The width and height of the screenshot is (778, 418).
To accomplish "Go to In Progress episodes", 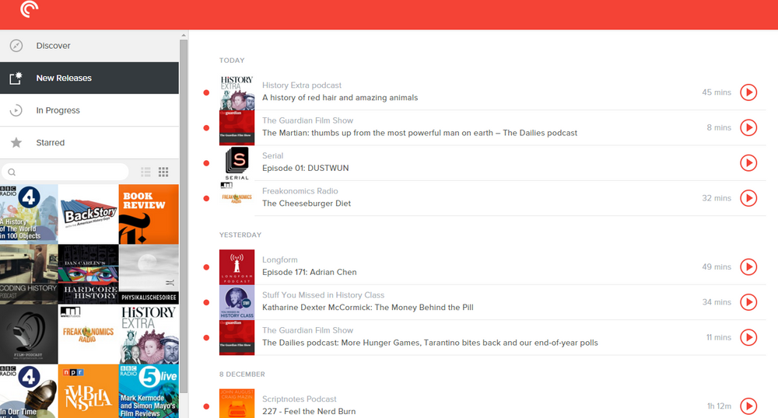I will pos(58,110).
